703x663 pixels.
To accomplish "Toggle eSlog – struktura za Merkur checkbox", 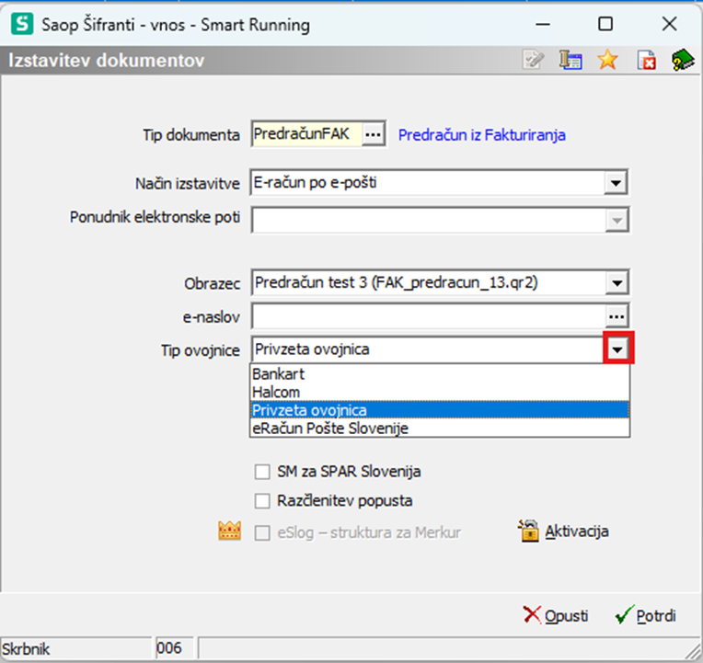I will tap(262, 533).
